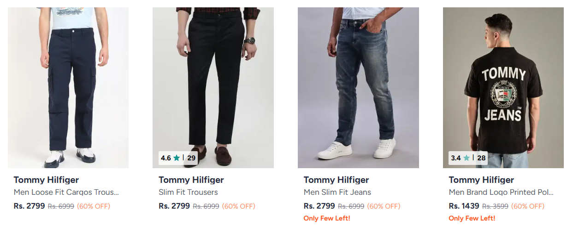The image size is (573, 238).
Task: Click the 29 reviews count badge
Action: click(x=191, y=158)
